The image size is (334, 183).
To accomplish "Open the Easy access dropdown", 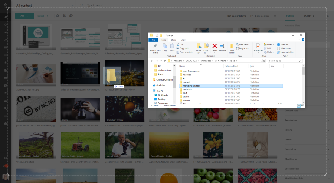I will tap(243, 48).
